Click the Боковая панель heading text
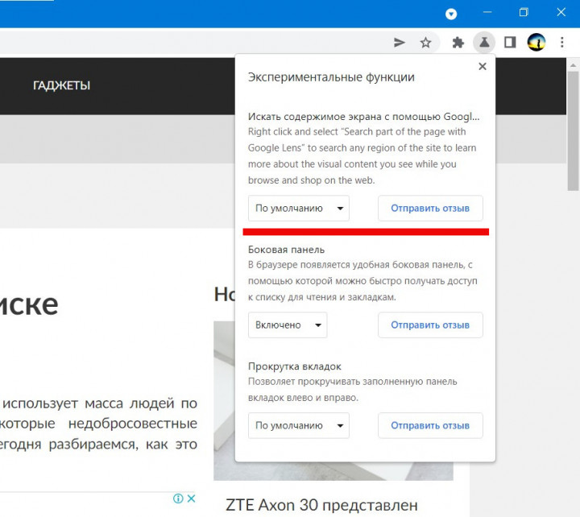Image resolution: width=580 pixels, height=517 pixels. click(x=286, y=250)
